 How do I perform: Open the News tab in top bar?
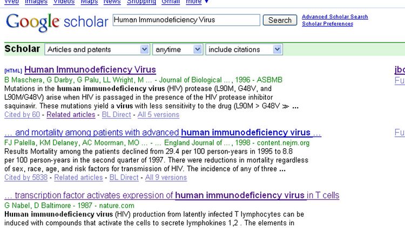pyautogui.click(x=112, y=2)
